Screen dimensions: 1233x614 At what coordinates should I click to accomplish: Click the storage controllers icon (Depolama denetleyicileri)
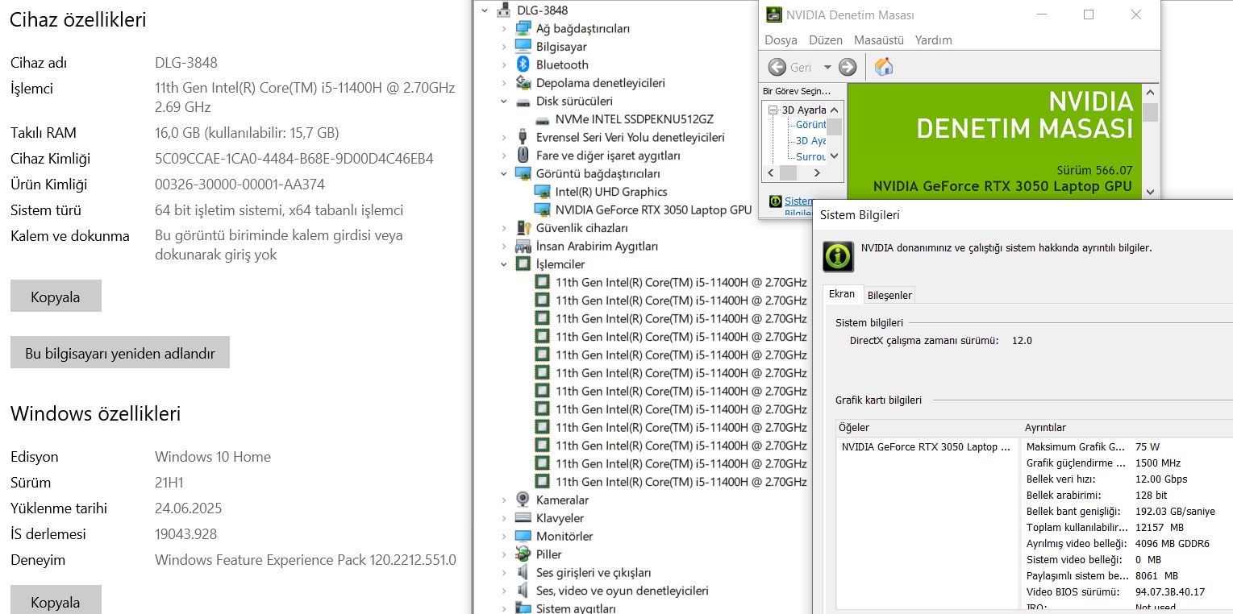coord(523,83)
